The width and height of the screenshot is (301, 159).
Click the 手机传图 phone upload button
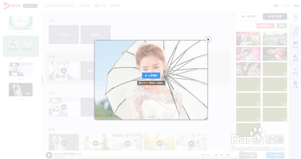click(x=248, y=155)
